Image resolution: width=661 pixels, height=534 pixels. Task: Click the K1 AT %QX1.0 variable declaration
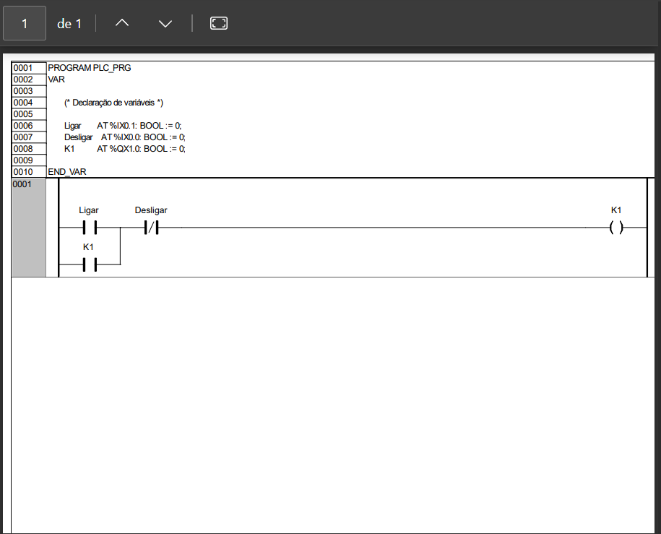tap(124, 149)
